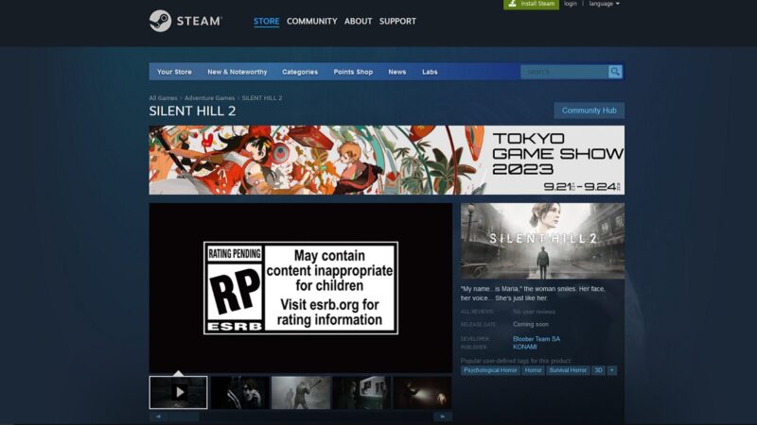Click the All Games breadcrumb

[x=163, y=98]
